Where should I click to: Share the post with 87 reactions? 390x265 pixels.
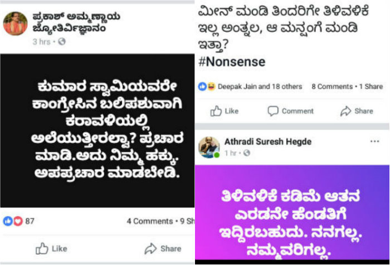pyautogui.click(x=163, y=248)
